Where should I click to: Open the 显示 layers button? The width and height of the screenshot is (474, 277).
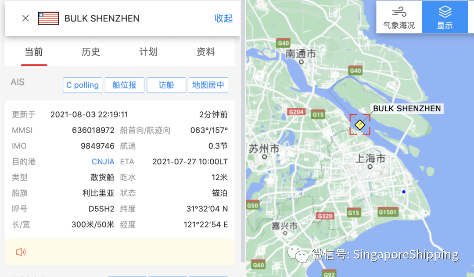coord(445,17)
